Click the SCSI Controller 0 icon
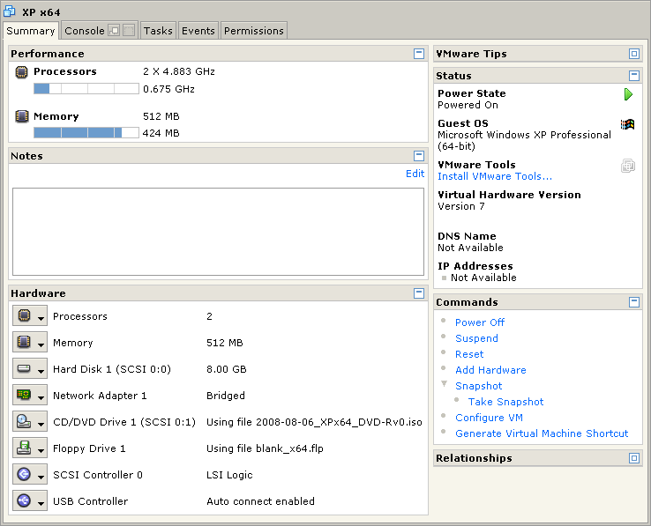This screenshot has width=651, height=526. coord(24,474)
